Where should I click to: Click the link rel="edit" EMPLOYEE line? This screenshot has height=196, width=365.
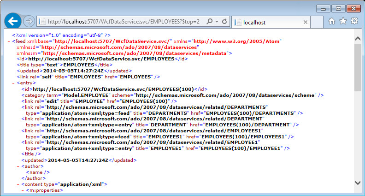(x=99, y=101)
